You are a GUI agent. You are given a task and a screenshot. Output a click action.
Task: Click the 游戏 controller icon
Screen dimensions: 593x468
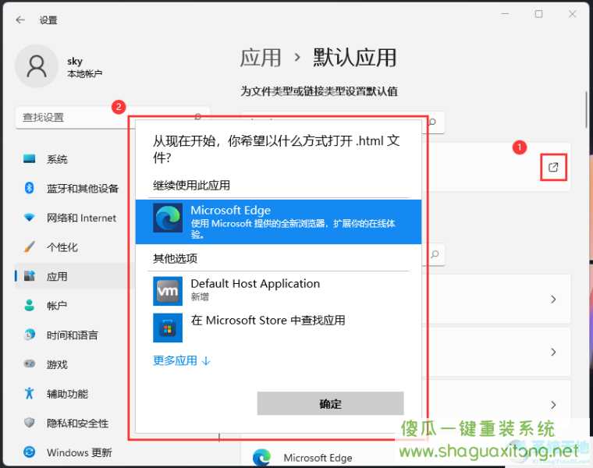[29, 363]
